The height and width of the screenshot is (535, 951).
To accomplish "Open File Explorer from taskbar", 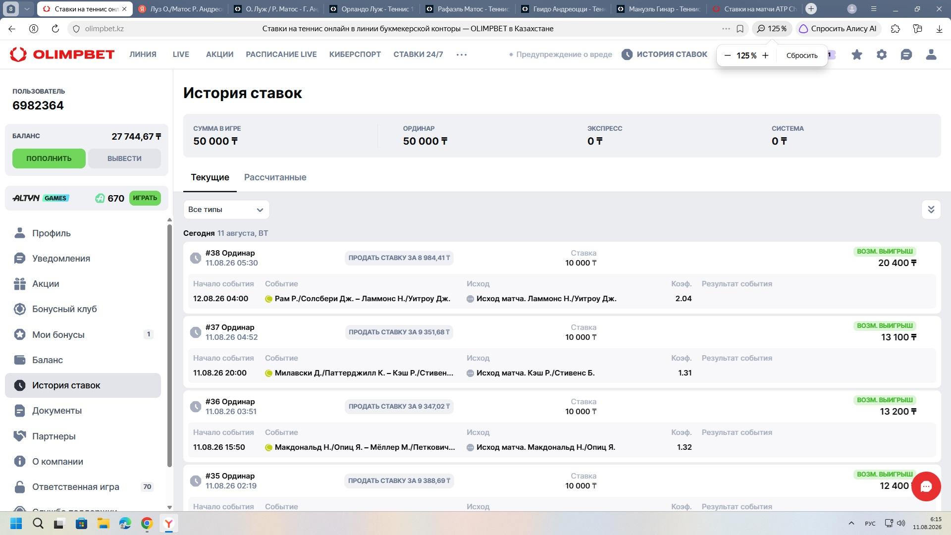I will point(103,524).
